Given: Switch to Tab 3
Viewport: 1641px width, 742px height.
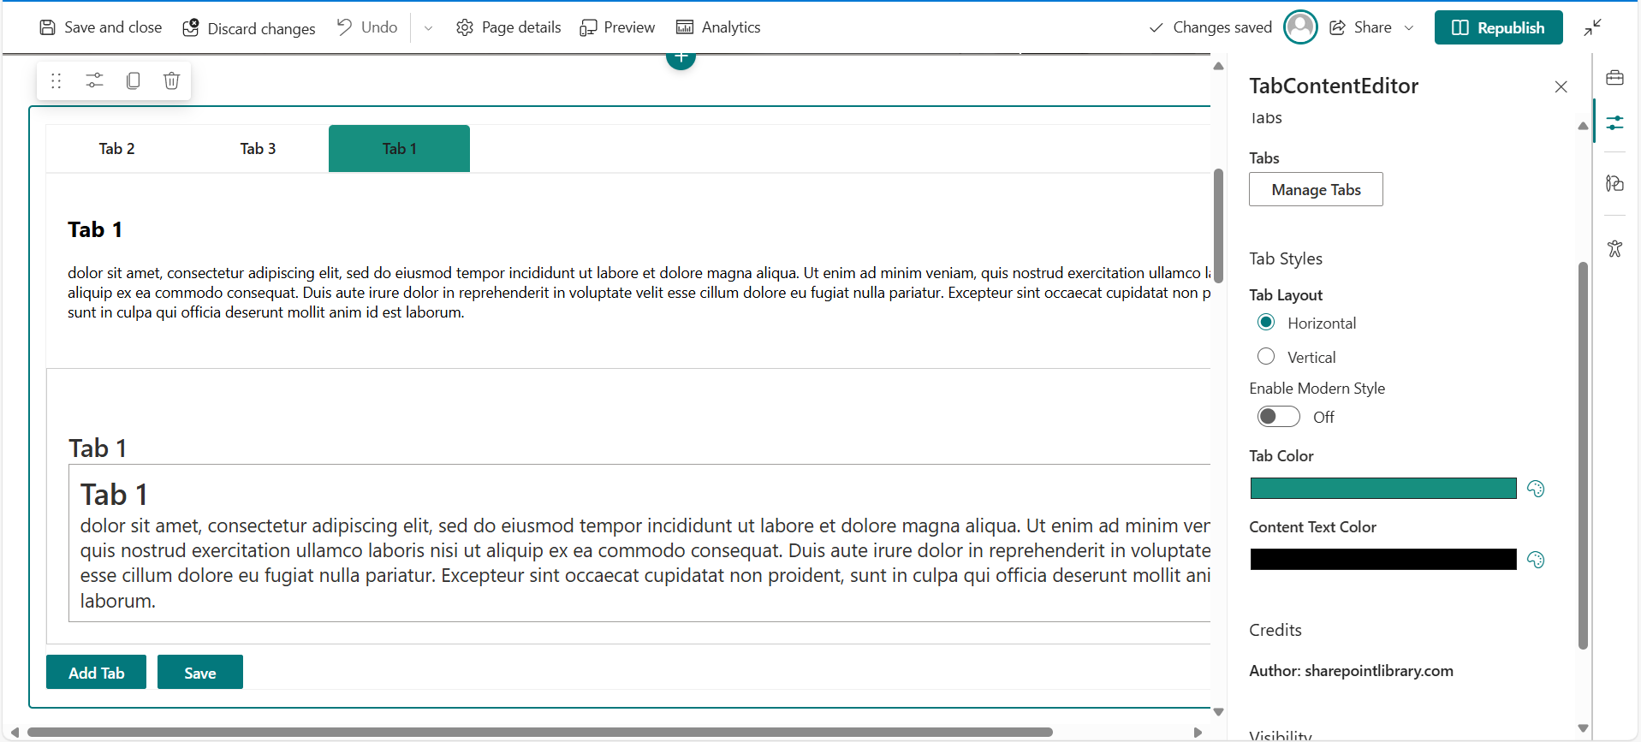Looking at the screenshot, I should coord(258,149).
